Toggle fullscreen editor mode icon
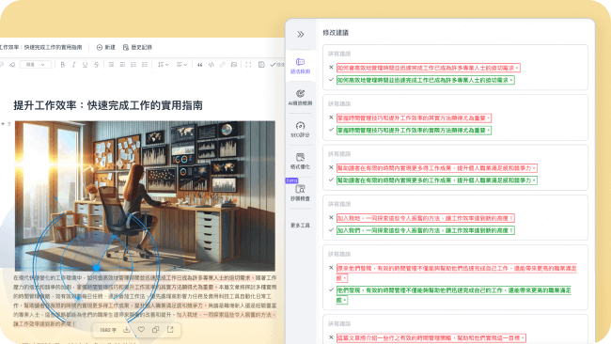This screenshot has width=611, height=344. 248,65
